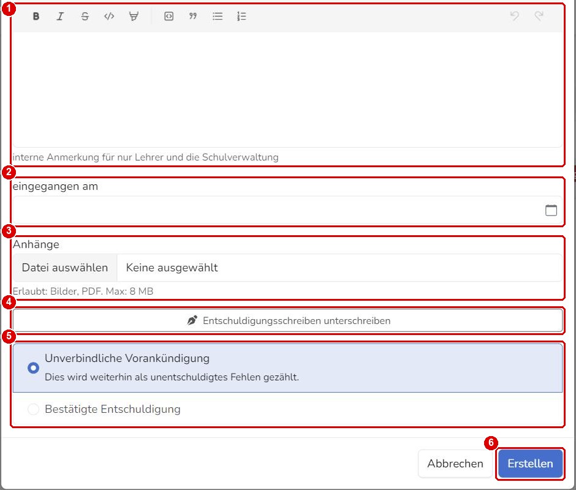Click Entschuldigungsschreiben unterschreiben button
576x490 pixels.
[x=287, y=321]
